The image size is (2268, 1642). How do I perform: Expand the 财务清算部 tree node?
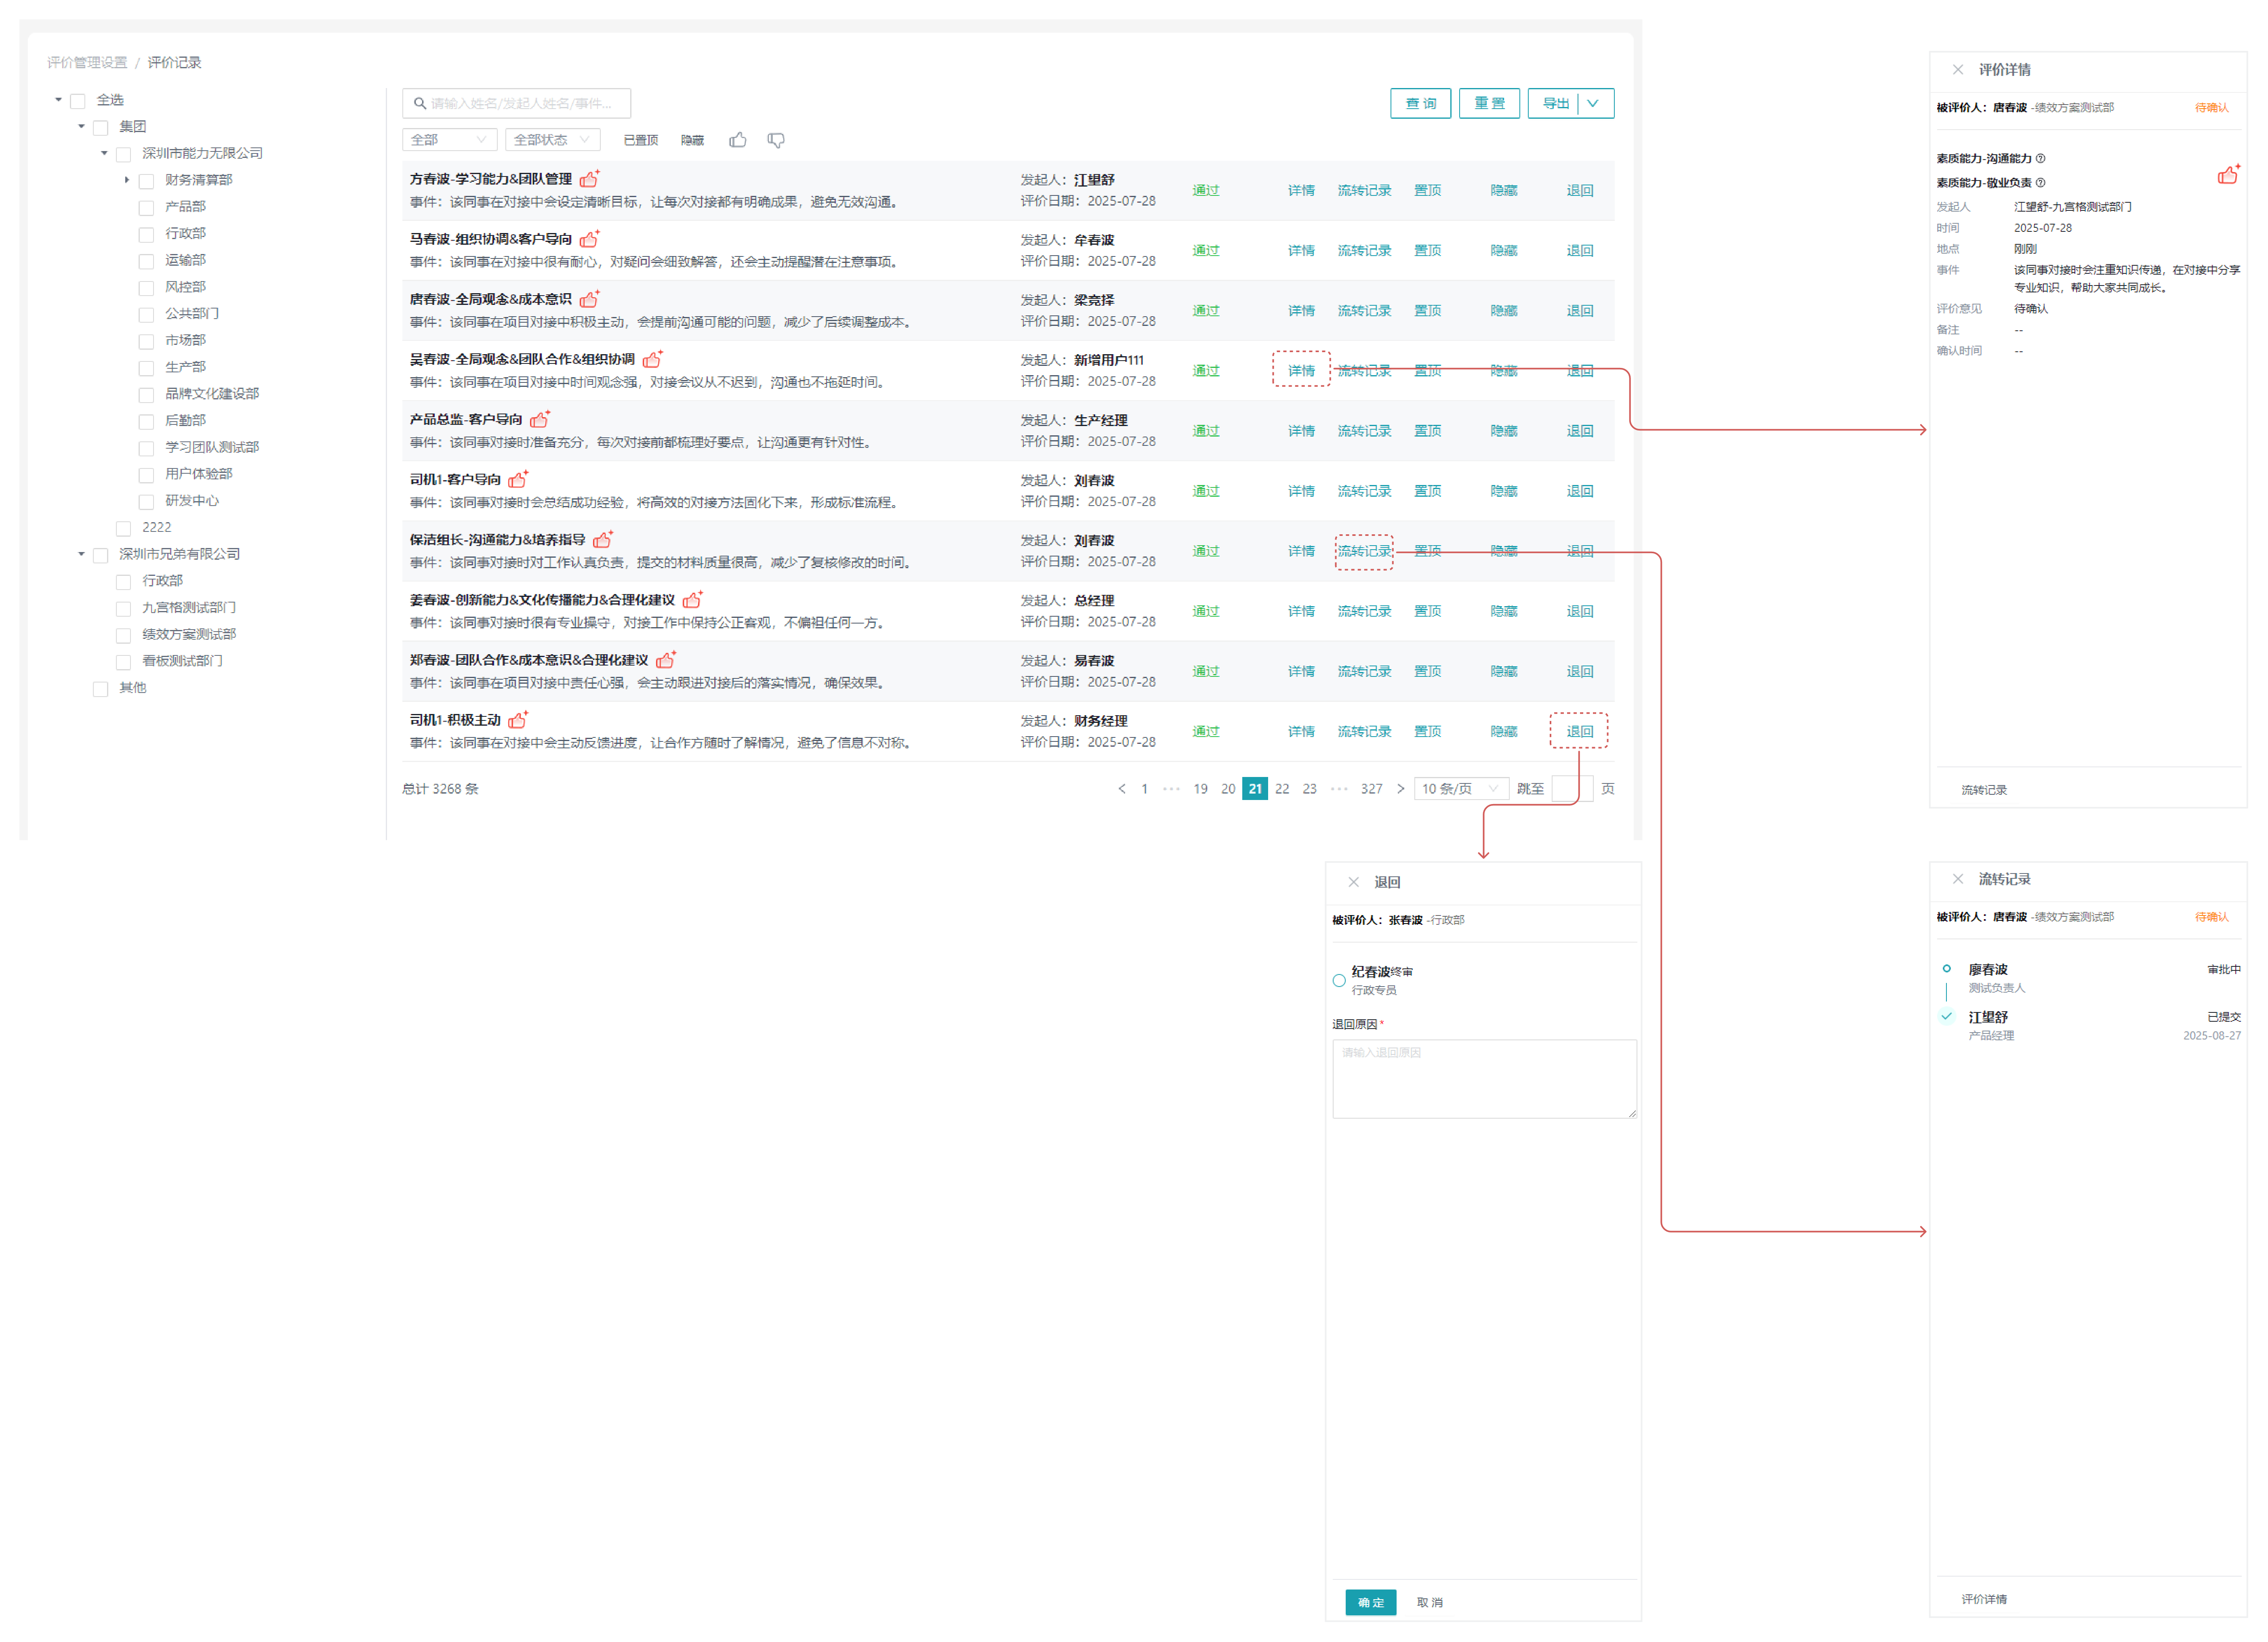(x=127, y=180)
